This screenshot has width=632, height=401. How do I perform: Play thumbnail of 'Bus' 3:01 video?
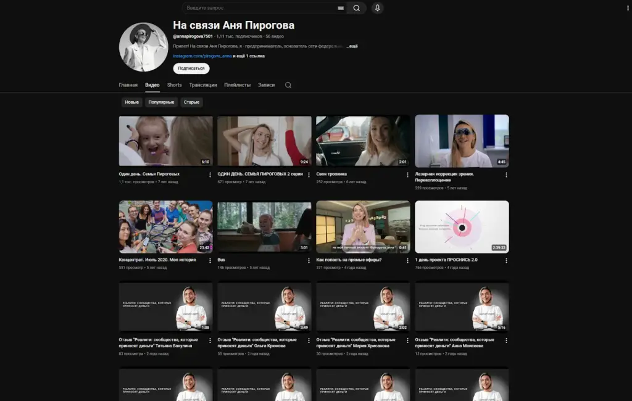(264, 227)
